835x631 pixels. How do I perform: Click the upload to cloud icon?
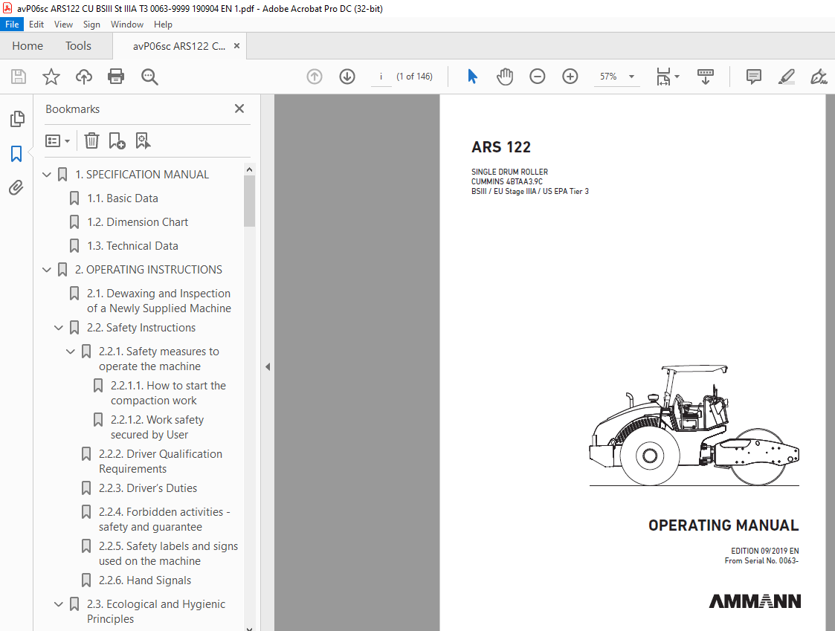tap(83, 77)
